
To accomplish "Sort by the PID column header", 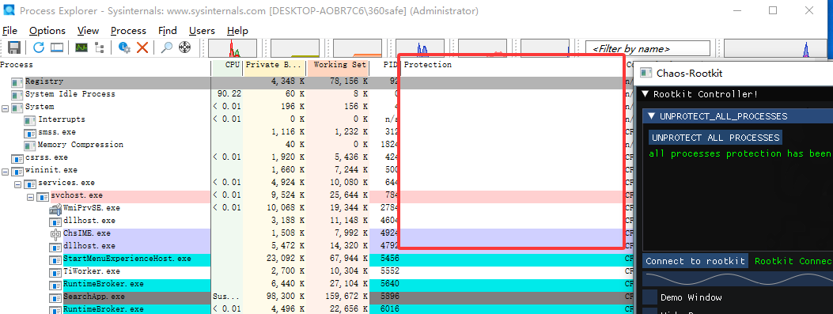I will tap(384, 65).
